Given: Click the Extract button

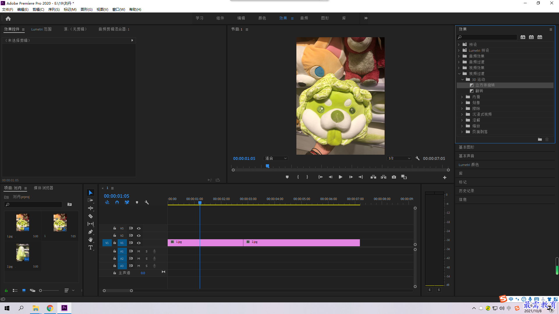Looking at the screenshot, I should click(384, 177).
